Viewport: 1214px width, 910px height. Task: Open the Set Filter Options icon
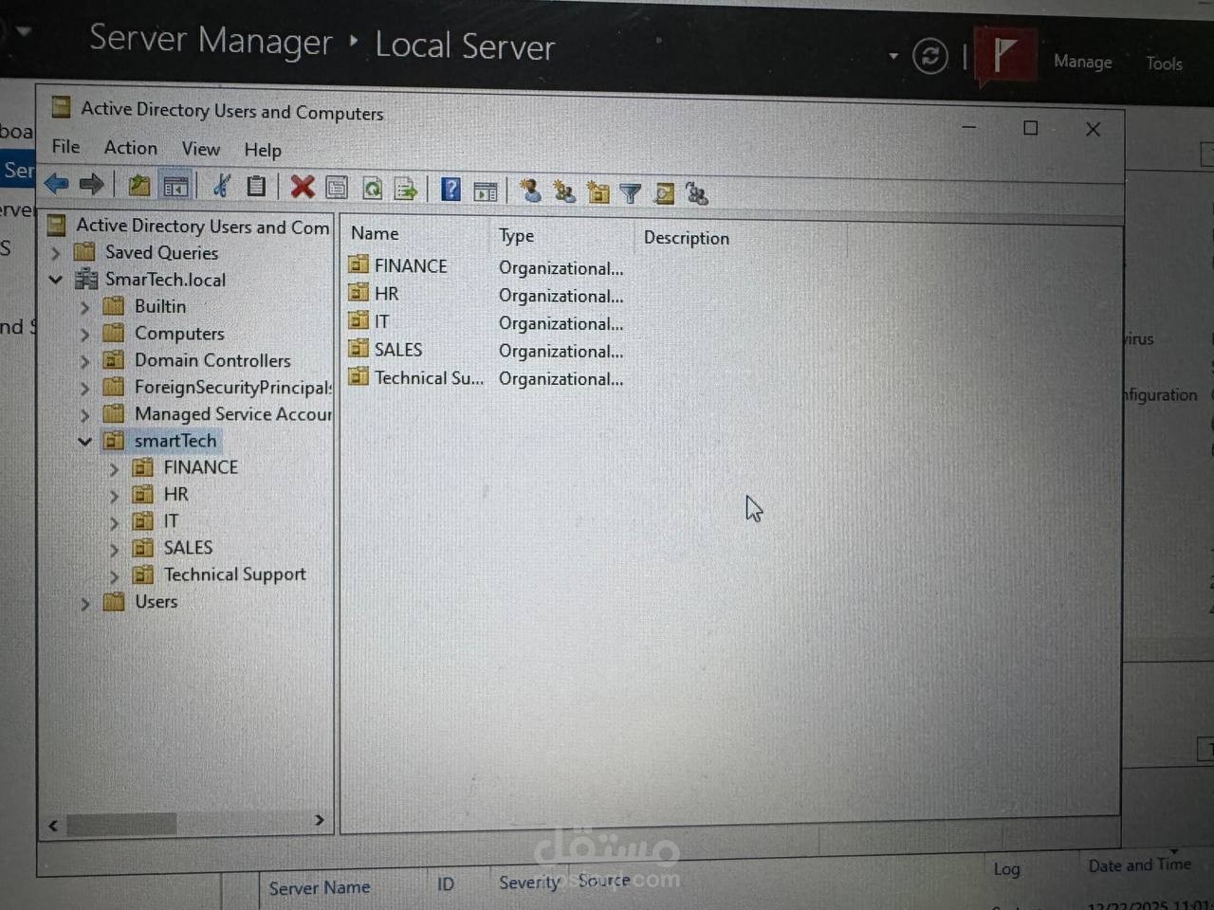pyautogui.click(x=630, y=192)
